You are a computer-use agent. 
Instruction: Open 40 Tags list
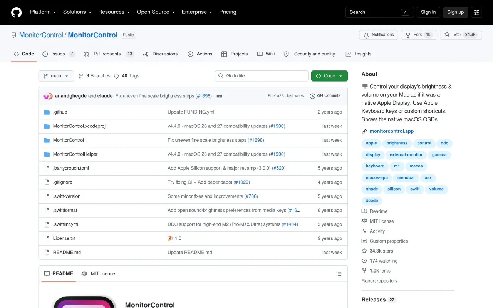tap(127, 76)
